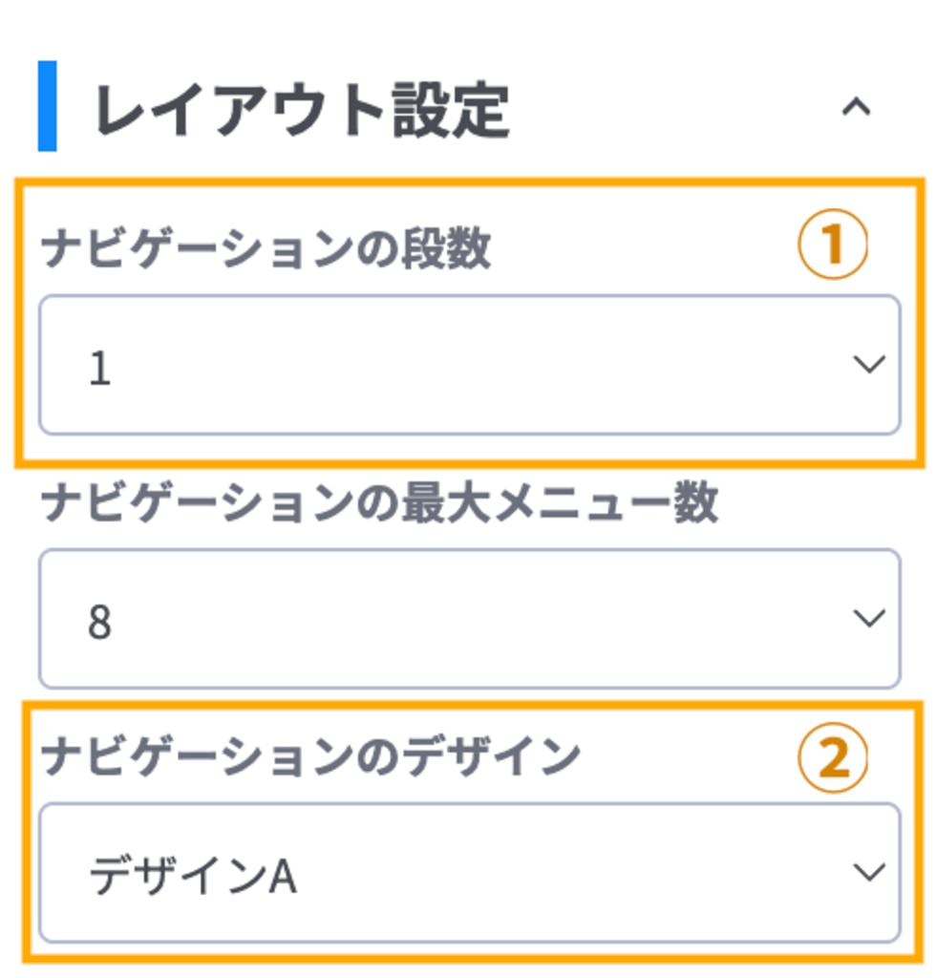
Task: Click the デザインA value text
Action: click(193, 877)
